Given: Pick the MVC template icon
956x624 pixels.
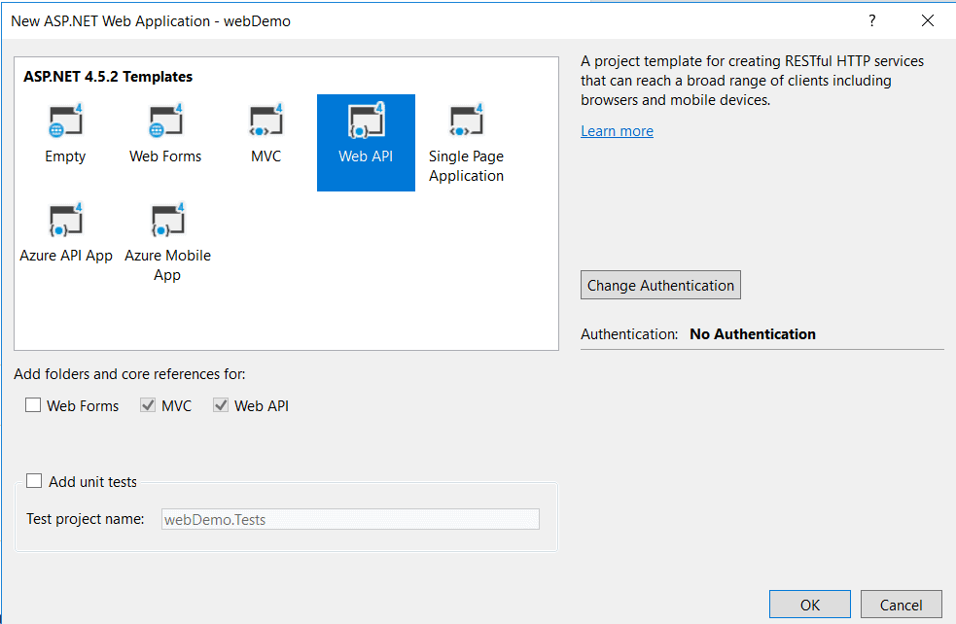Looking at the screenshot, I should point(266,121).
